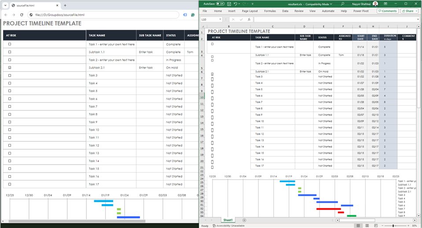422x228 pixels.
Task: Click the fx Insert Function icon
Action: (249, 19)
